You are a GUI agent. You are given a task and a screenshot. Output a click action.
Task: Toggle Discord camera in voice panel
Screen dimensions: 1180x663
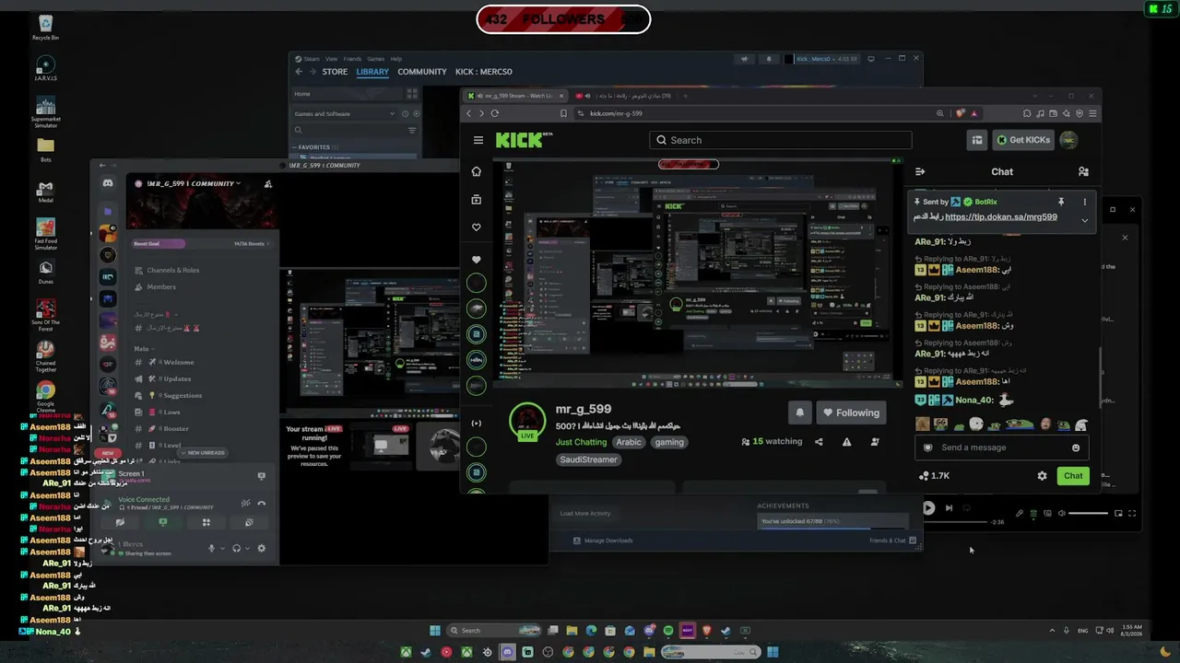point(120,522)
